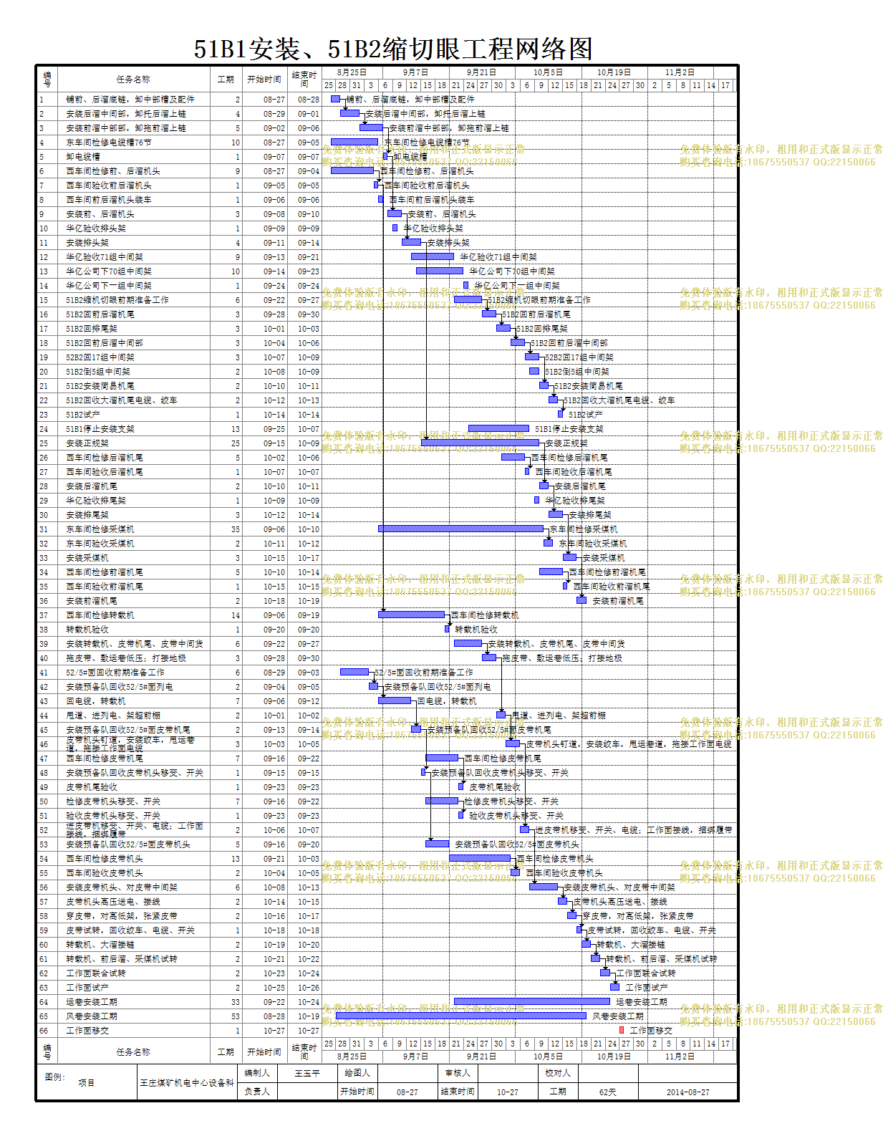
Task: Select the bottom 任务名称 column header
Action: tap(134, 1051)
